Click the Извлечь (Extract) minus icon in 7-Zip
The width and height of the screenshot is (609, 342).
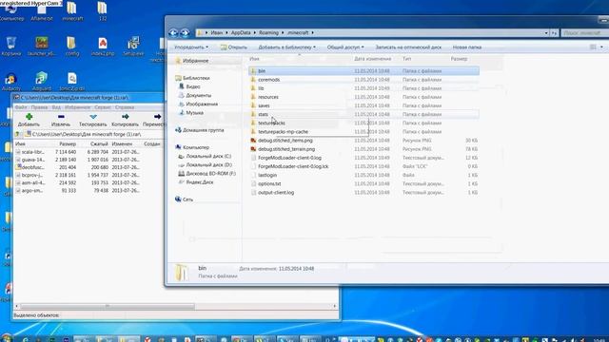(x=61, y=116)
